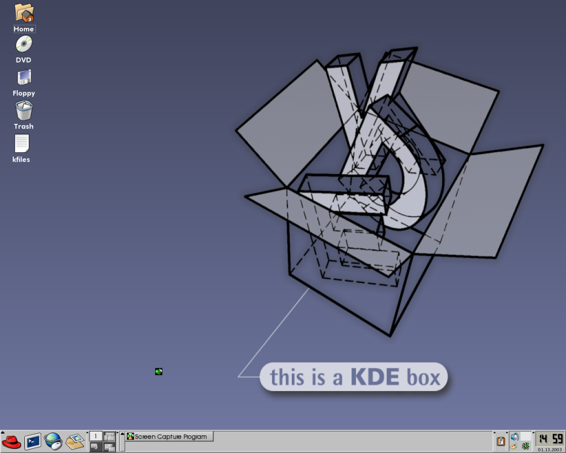Click the green flower tray icon
Screen dimensions: 566x453
[x=526, y=446]
